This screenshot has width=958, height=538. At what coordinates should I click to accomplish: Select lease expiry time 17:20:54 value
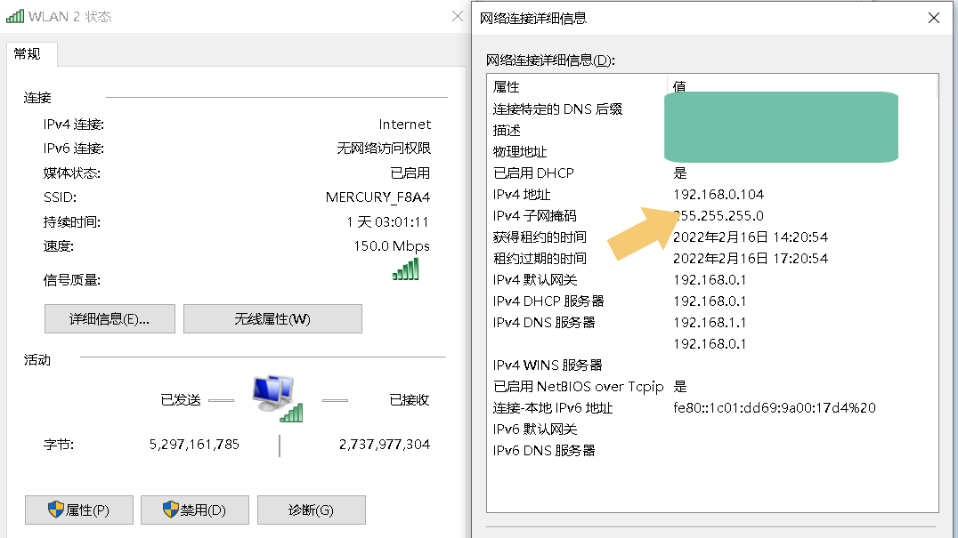(x=751, y=258)
